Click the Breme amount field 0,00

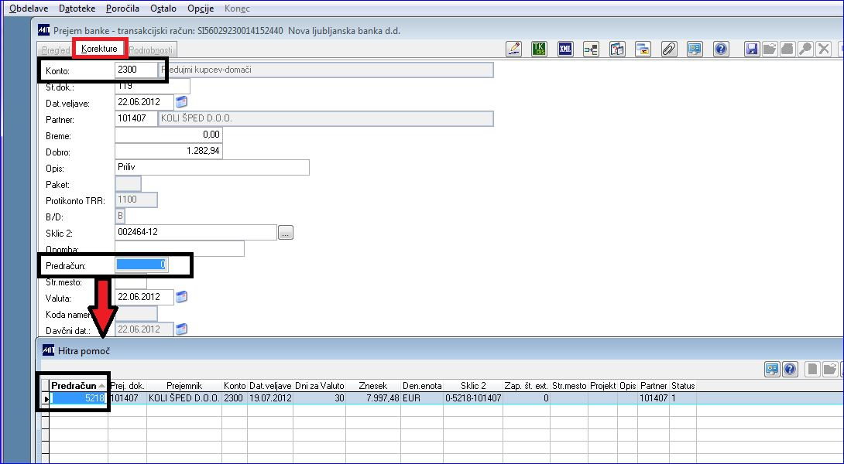point(169,135)
